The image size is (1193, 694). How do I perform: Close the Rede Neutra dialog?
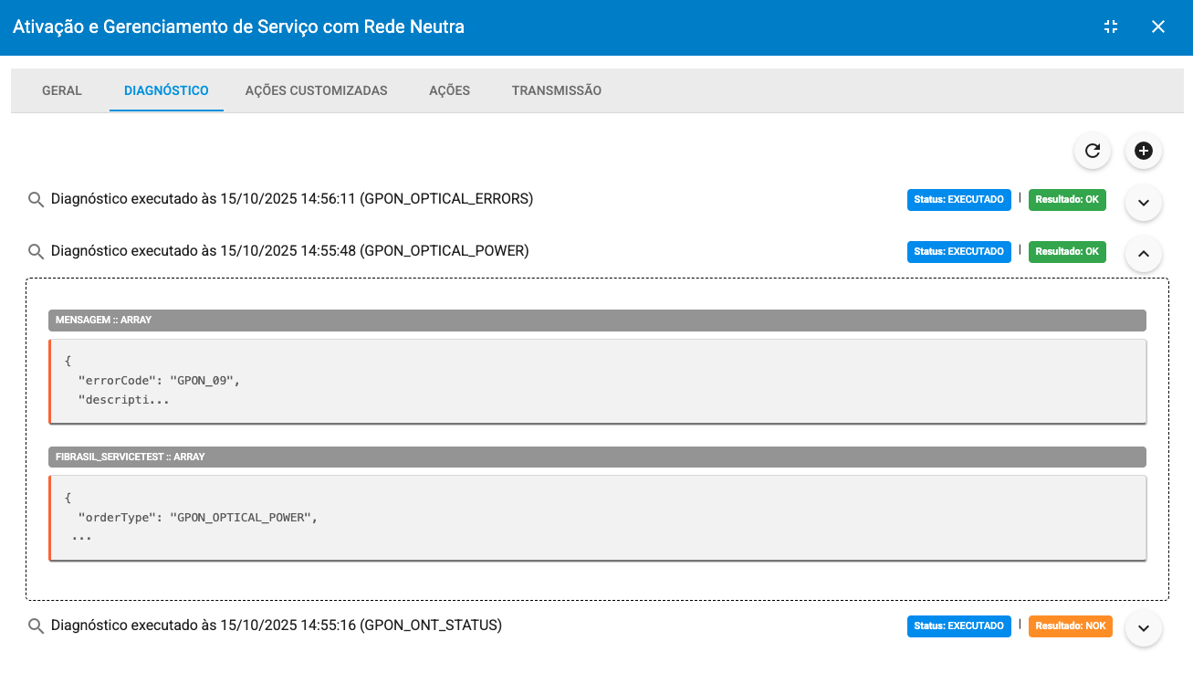1157,26
